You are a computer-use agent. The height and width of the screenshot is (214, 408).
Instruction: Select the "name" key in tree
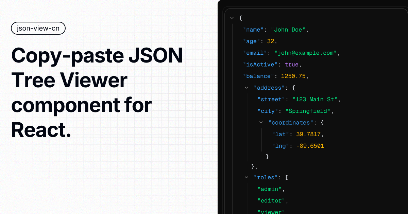[x=253, y=30]
